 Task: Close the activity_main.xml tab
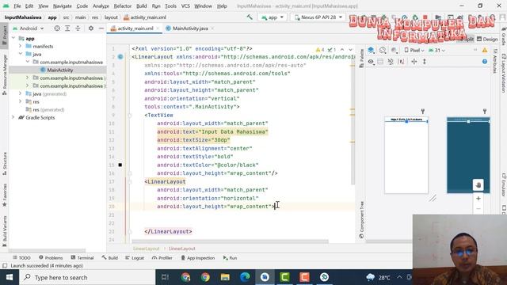tap(158, 28)
